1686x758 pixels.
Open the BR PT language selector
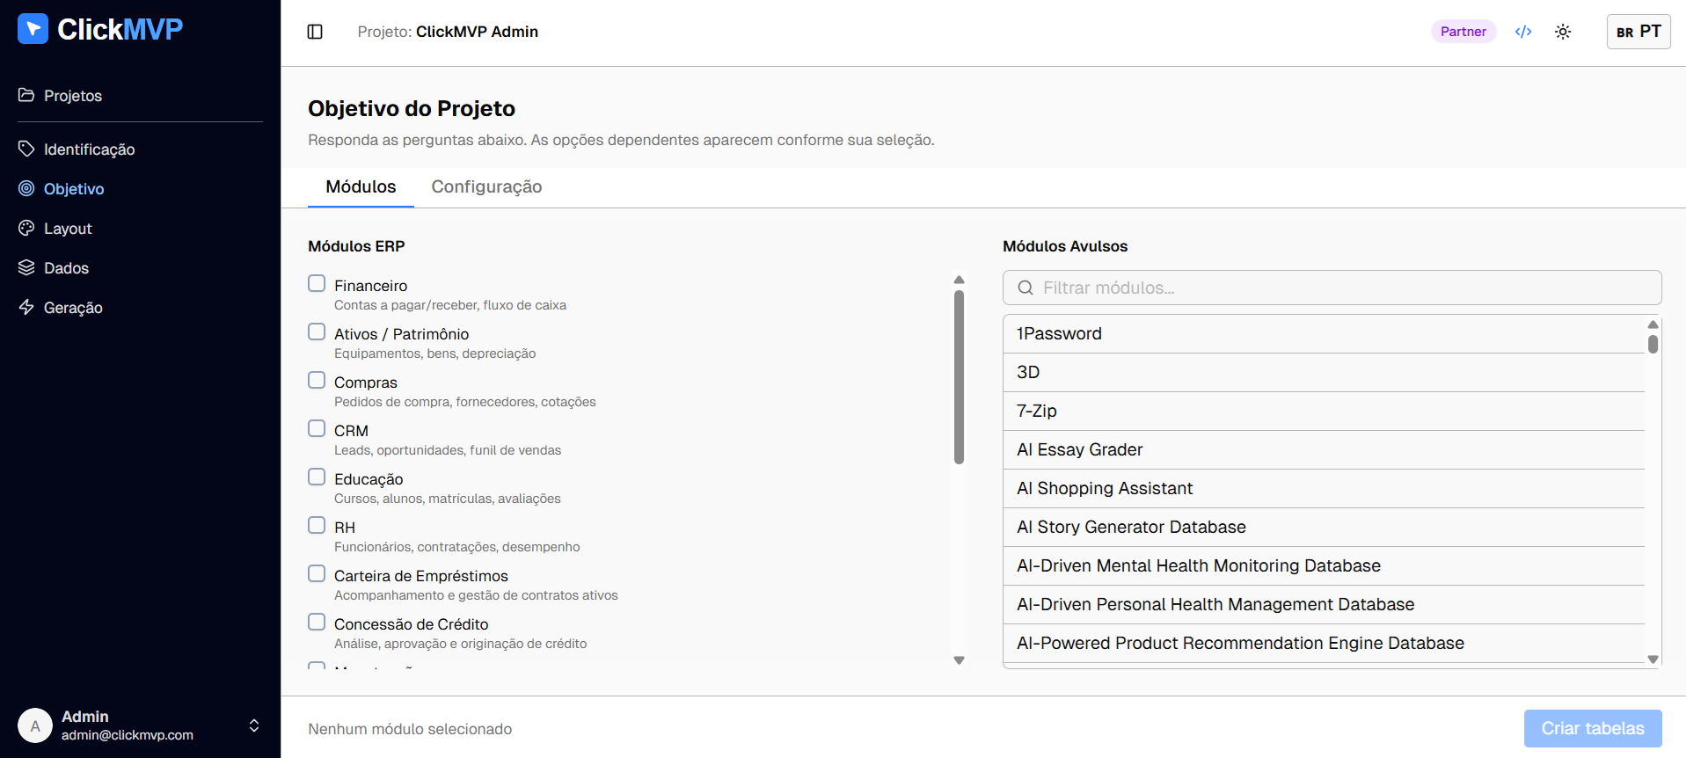coord(1638,32)
